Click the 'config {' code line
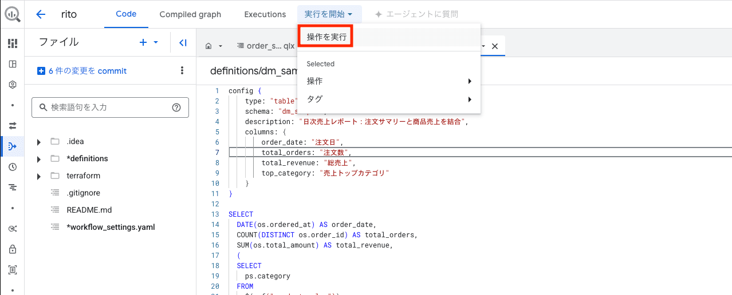 tap(245, 90)
